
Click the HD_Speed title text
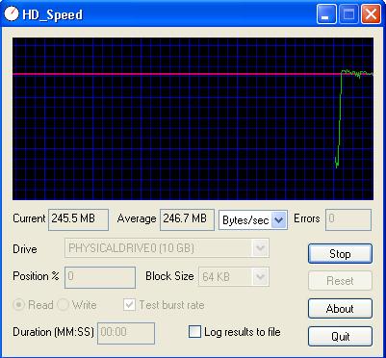53,14
